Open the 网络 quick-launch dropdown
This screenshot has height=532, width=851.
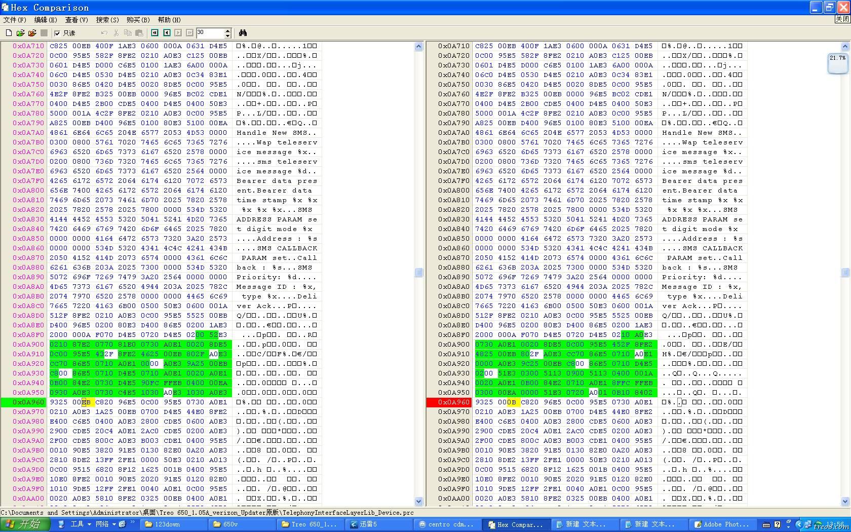coord(106,524)
